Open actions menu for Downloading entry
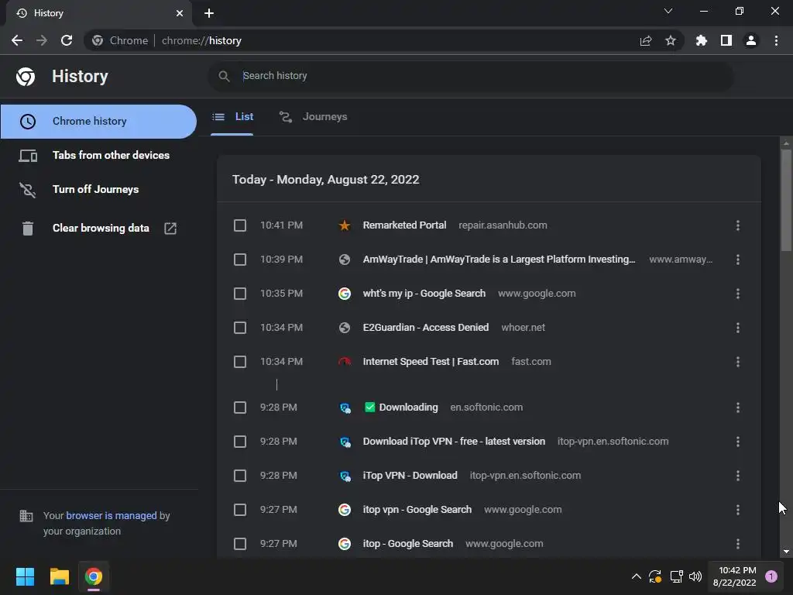 (x=738, y=408)
